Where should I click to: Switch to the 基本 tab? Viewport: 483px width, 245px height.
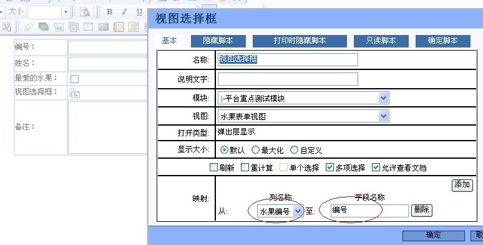pyautogui.click(x=169, y=41)
